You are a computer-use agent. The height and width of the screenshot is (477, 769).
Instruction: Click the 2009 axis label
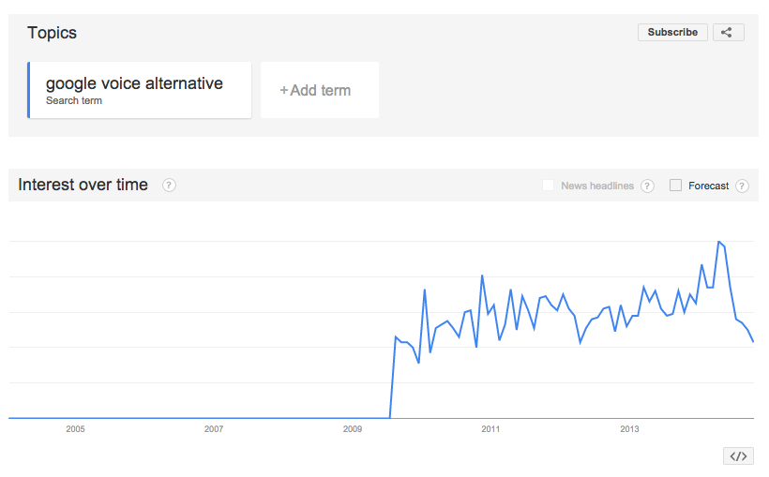pyautogui.click(x=352, y=429)
